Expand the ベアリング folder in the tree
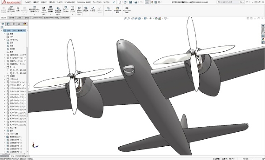The width and height of the screenshot is (265, 160). pyautogui.click(x=4, y=79)
